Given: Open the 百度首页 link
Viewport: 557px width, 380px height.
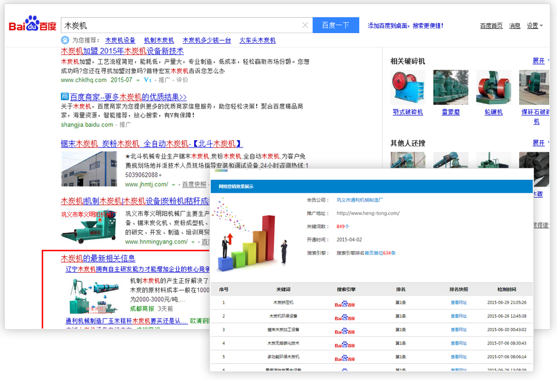Looking at the screenshot, I should (x=491, y=25).
